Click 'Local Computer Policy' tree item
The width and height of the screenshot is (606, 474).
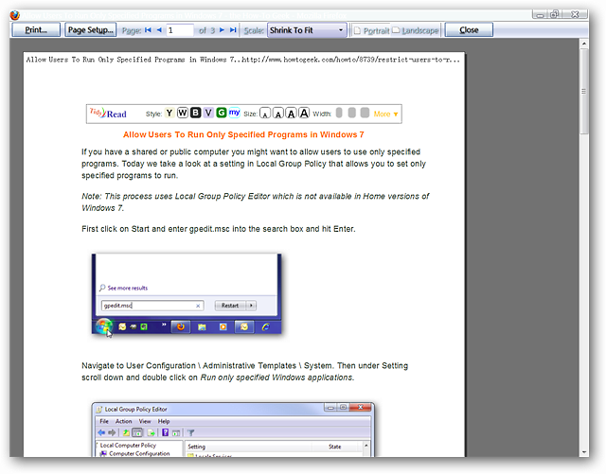coord(128,445)
